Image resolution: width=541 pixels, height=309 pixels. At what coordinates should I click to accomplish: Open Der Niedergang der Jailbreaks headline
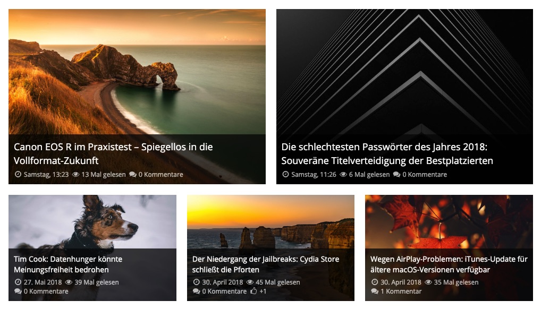266,264
